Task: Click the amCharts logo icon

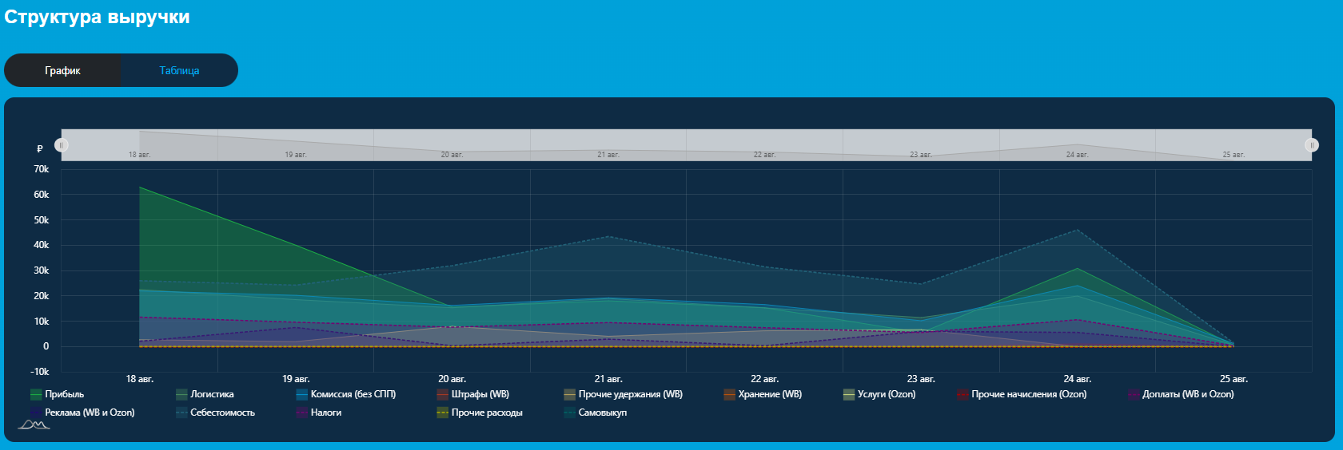Action: pos(34,425)
